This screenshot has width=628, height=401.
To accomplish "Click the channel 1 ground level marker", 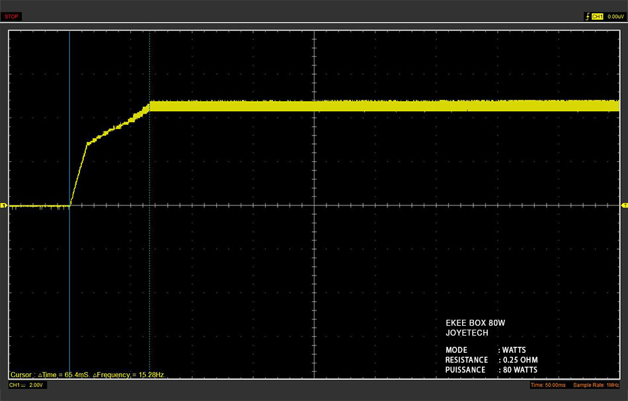I will coord(3,205).
